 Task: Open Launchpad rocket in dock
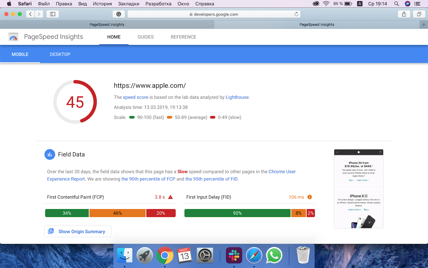coord(145,255)
